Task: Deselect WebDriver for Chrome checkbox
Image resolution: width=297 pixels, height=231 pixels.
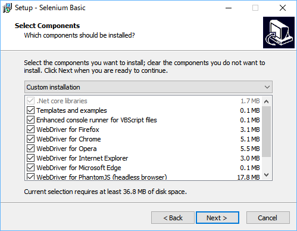Action: pos(30,139)
